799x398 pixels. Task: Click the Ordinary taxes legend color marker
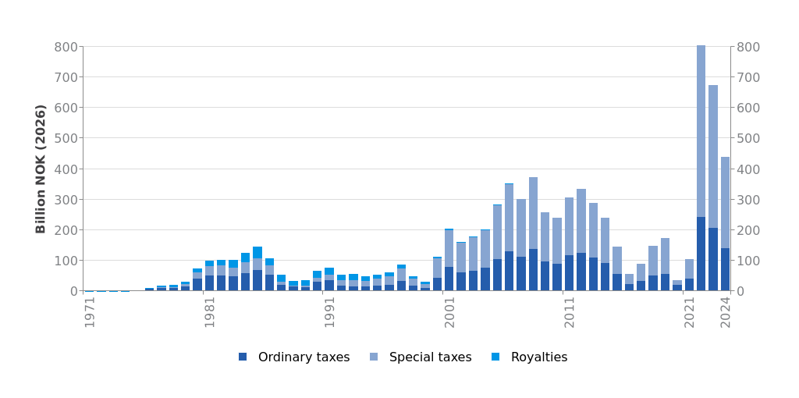point(243,357)
